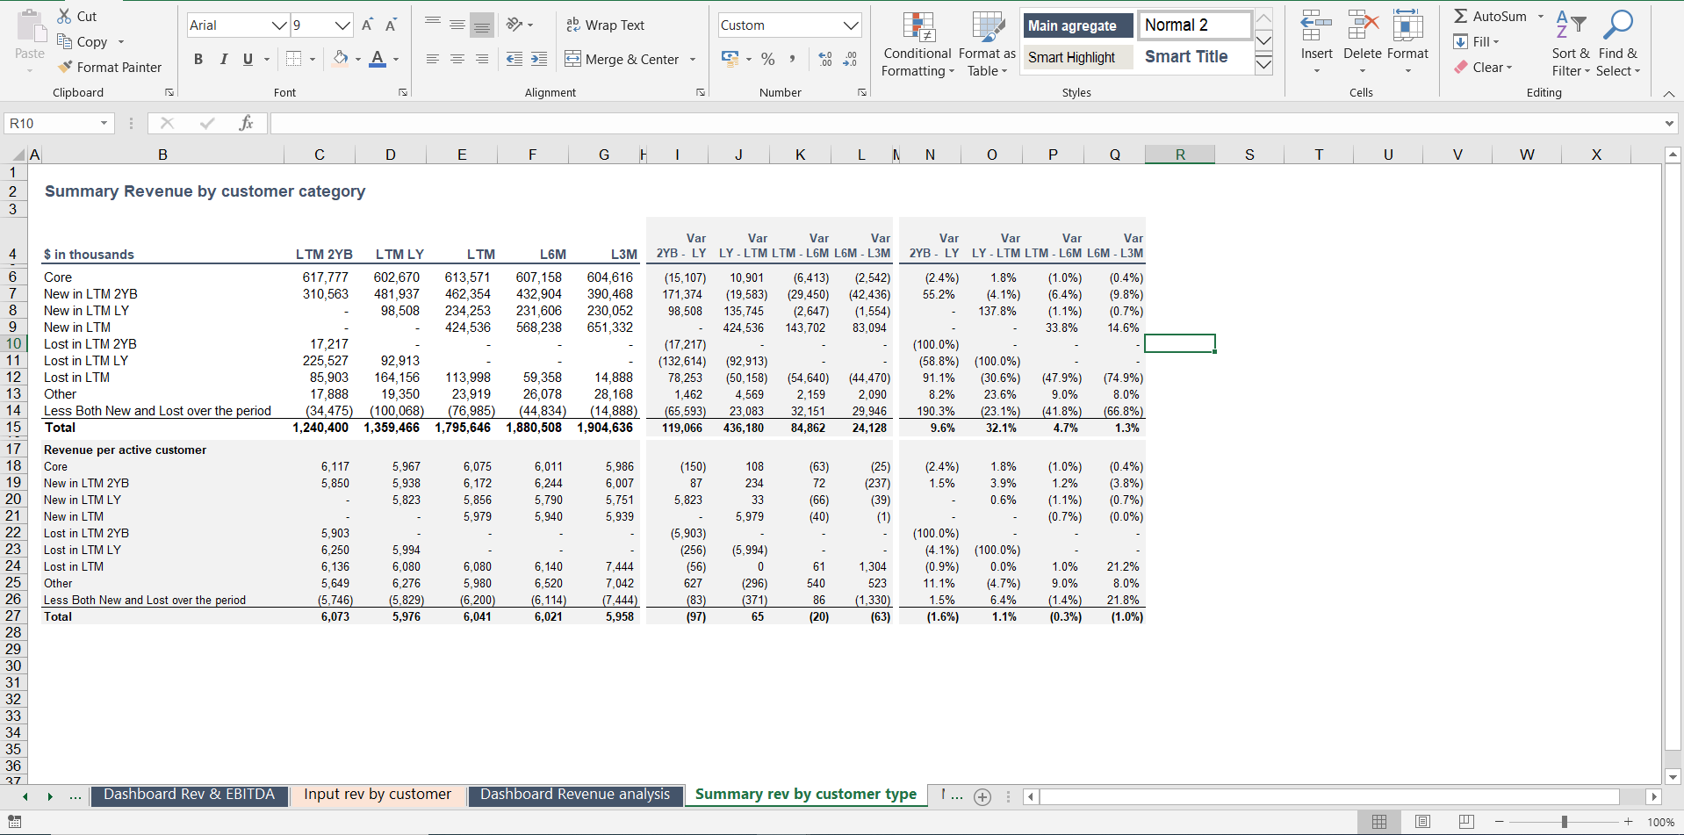1684x835 pixels.
Task: Open the AutoSum dropdown arrow
Action: pos(1540,16)
